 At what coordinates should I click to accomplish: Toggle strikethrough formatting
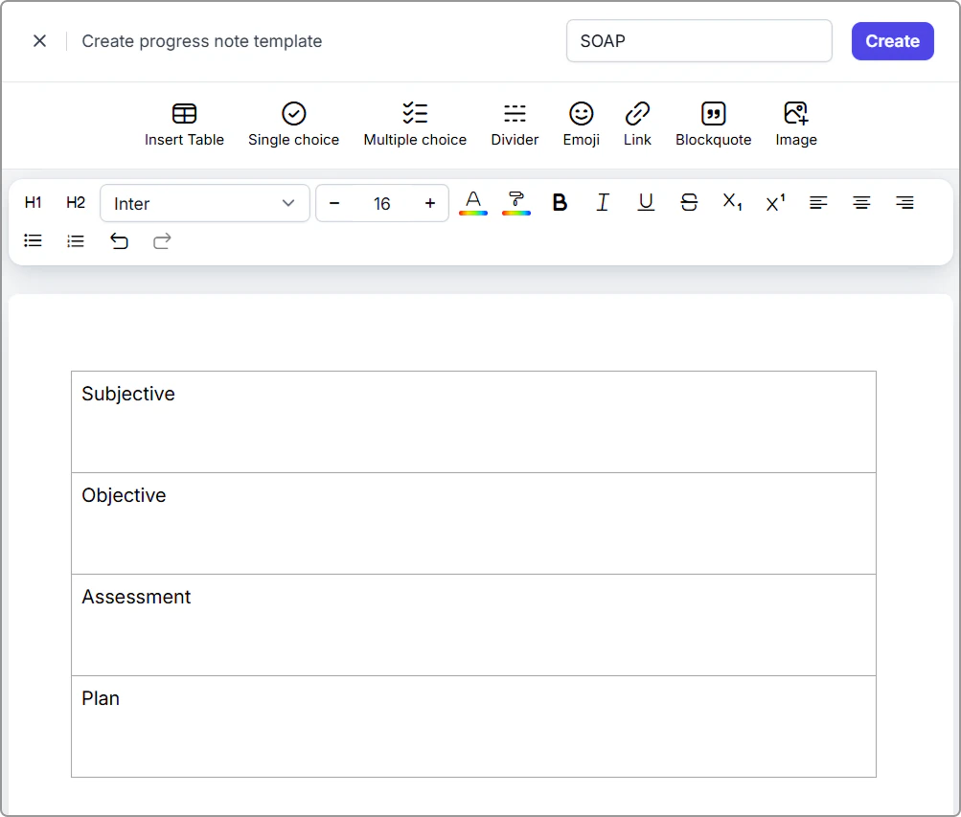tap(689, 203)
